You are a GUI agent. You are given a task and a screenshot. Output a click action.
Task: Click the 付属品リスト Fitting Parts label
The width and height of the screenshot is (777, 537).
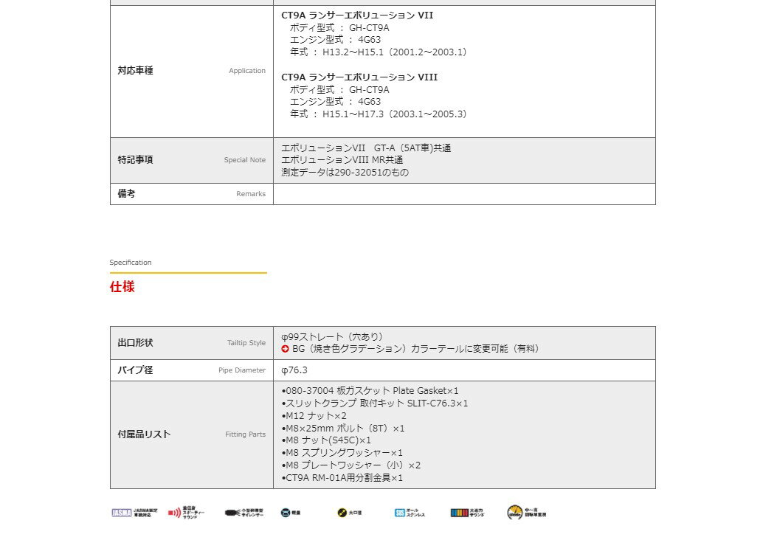[x=145, y=434]
